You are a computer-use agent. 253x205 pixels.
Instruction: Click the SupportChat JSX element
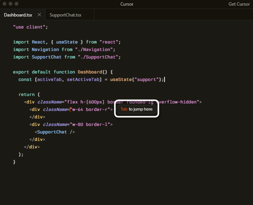(55, 132)
